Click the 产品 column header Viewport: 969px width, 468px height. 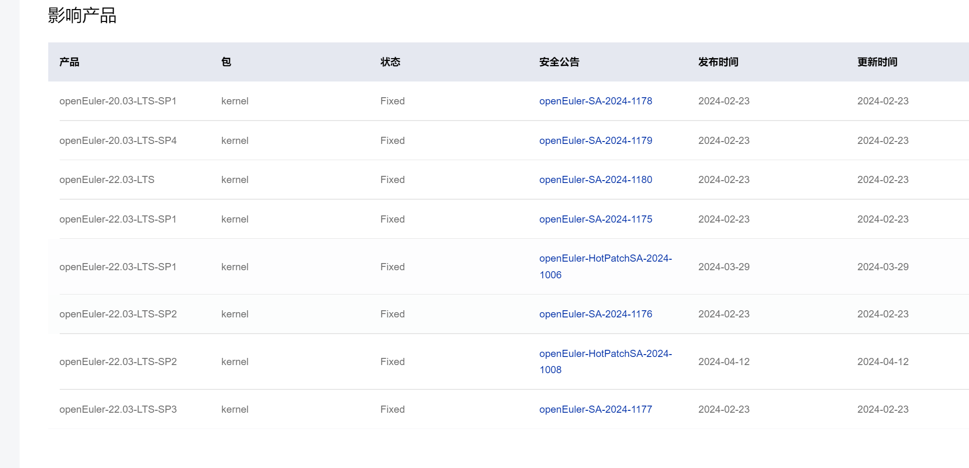point(69,62)
